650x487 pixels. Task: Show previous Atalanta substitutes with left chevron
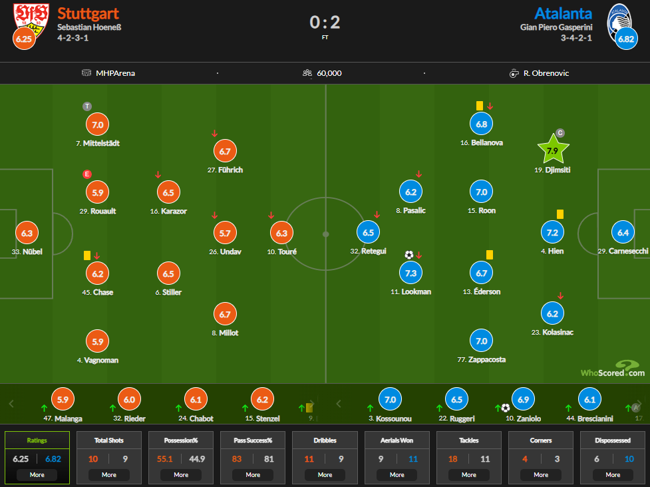(x=339, y=403)
